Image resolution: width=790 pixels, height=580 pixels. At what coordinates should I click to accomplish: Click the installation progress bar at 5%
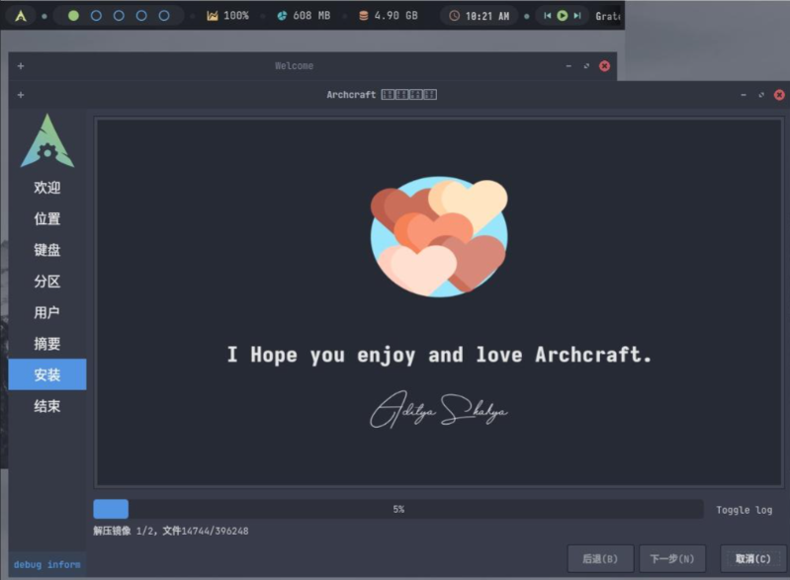point(398,509)
